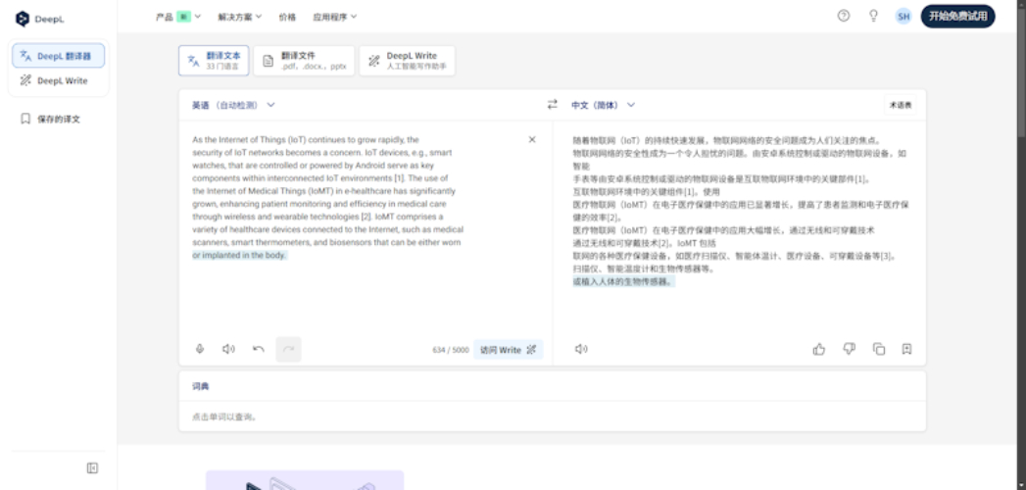Click the 开始免费试用 button
This screenshot has height=490, width=1026.
(958, 17)
